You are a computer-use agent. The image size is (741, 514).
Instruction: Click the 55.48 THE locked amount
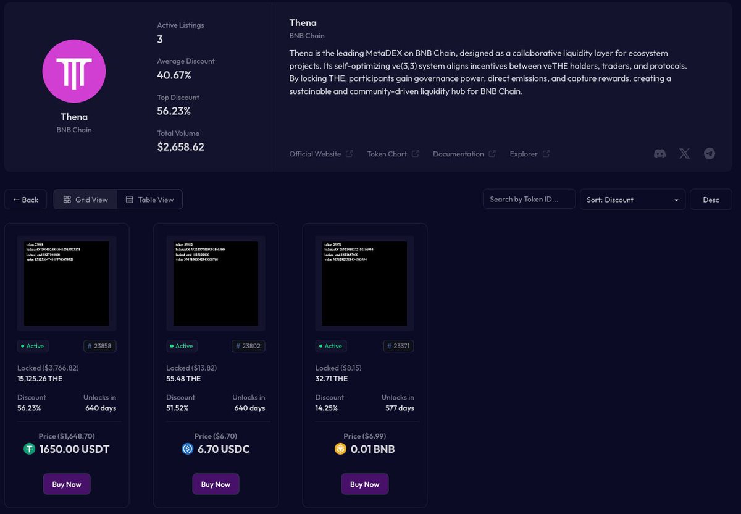click(183, 378)
